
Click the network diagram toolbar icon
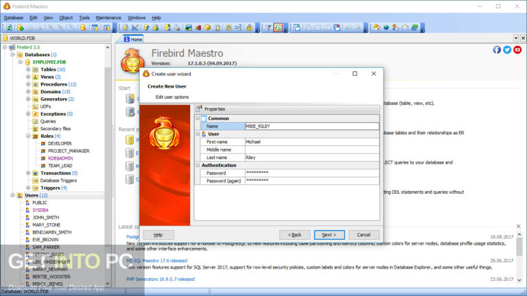coord(238,28)
